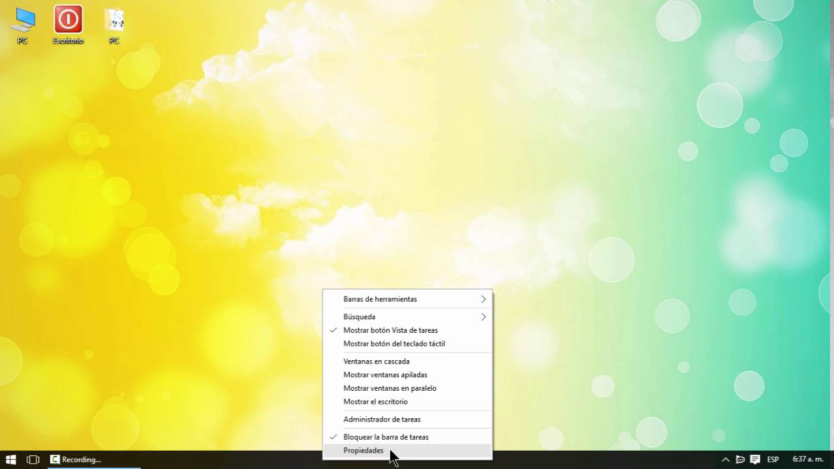Show hidden icons tray chevron
This screenshot has width=834, height=469.
click(725, 459)
